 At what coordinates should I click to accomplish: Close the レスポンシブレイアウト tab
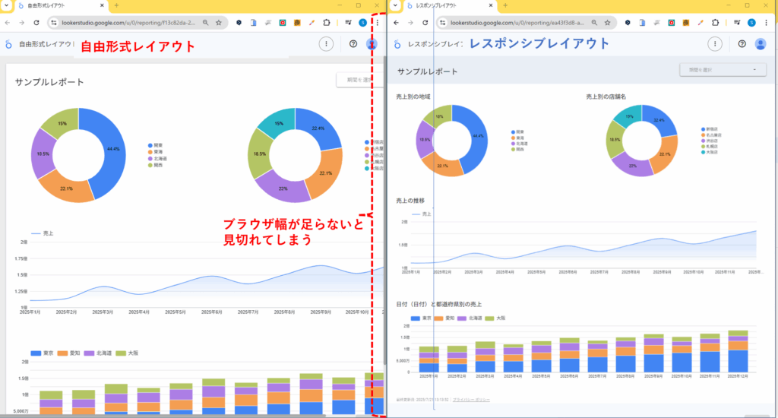coord(491,5)
